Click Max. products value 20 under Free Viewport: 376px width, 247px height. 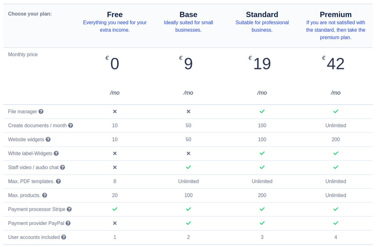[x=115, y=195]
